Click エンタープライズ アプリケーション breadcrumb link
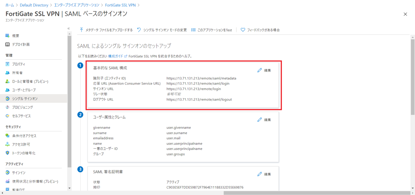The image size is (415, 195). point(77,5)
